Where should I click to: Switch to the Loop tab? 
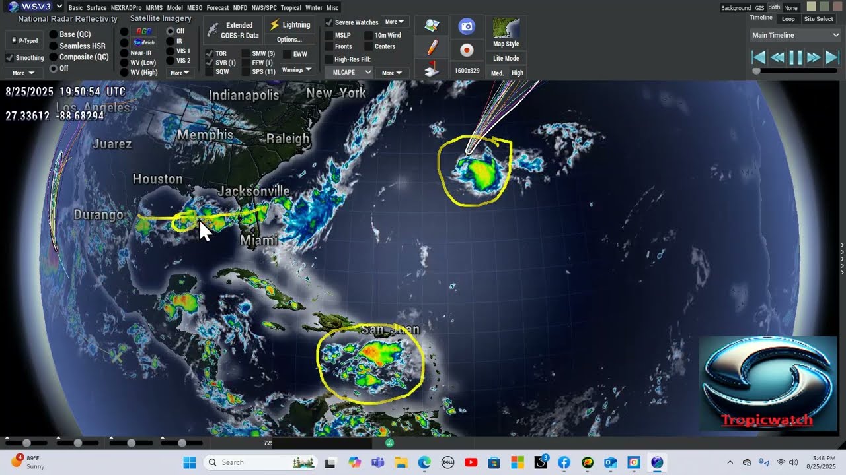pyautogui.click(x=788, y=19)
